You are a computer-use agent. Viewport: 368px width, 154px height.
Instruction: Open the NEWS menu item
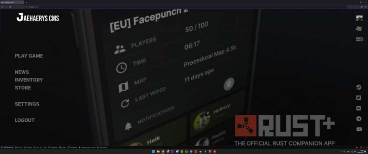[22, 72]
